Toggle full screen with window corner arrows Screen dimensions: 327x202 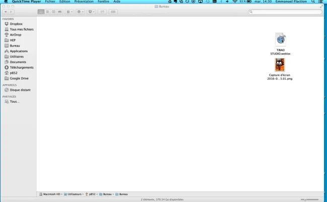[x=321, y=7]
